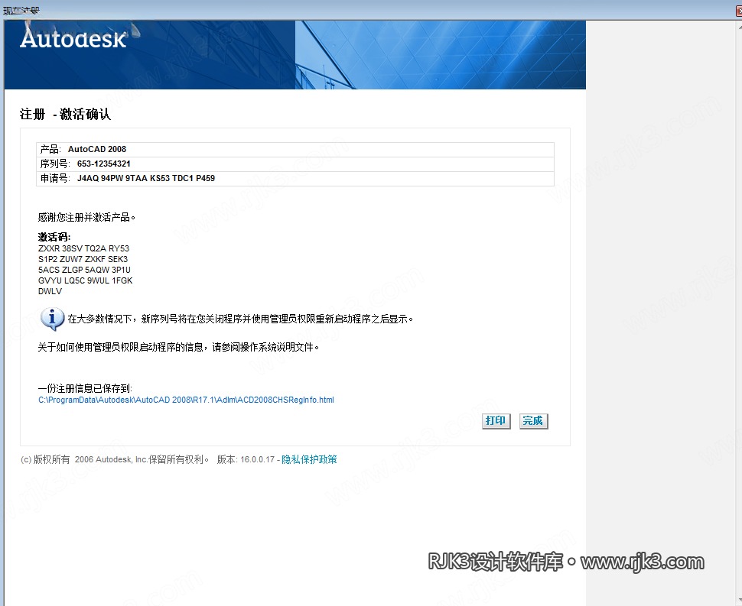Image resolution: width=742 pixels, height=606 pixels.
Task: Click the 感谢您注册并激活产品 message
Action: pos(86,218)
